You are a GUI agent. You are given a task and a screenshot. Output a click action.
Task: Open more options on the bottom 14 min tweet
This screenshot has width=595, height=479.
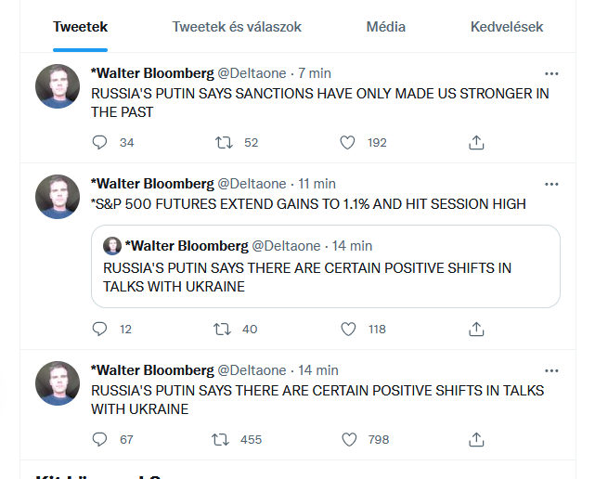551,370
